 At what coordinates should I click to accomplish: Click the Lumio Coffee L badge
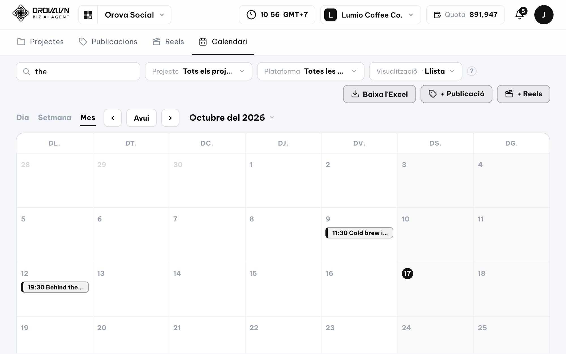click(330, 15)
